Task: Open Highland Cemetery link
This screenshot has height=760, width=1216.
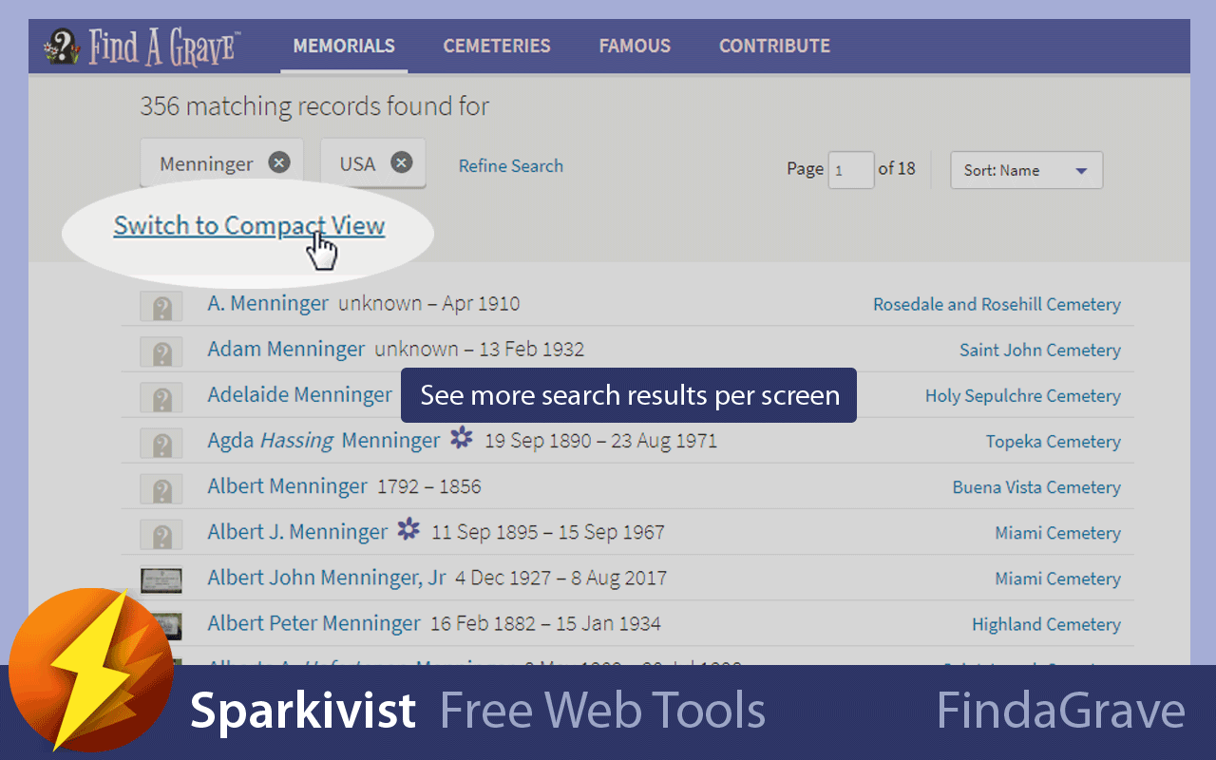Action: [1046, 624]
